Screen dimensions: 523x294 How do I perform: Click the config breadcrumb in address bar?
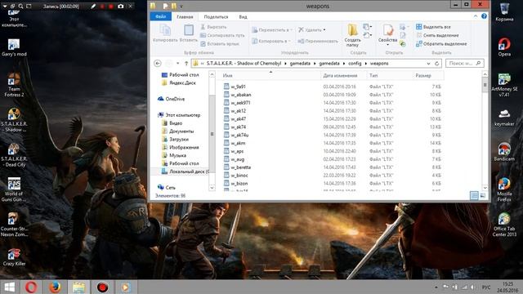(355, 64)
